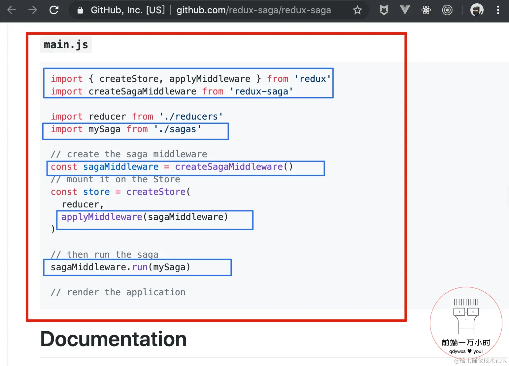Click the const store = createStore( line
The image size is (509, 366).
click(x=120, y=192)
